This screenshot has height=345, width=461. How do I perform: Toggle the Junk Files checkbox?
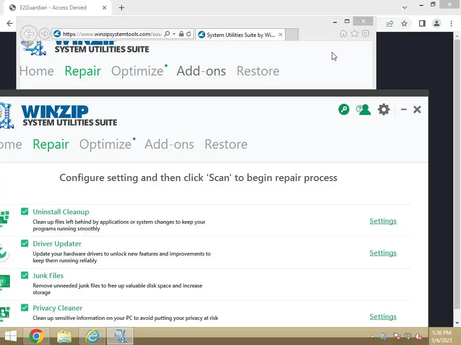point(25,275)
